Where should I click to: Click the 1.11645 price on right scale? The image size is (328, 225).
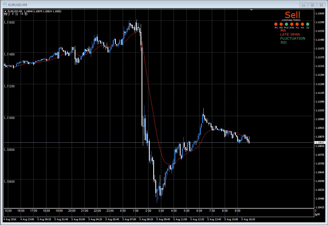pyautogui.click(x=320, y=13)
